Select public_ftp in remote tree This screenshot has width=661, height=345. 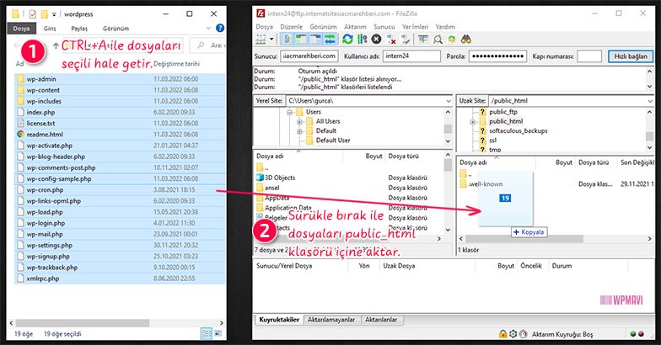coord(502,112)
